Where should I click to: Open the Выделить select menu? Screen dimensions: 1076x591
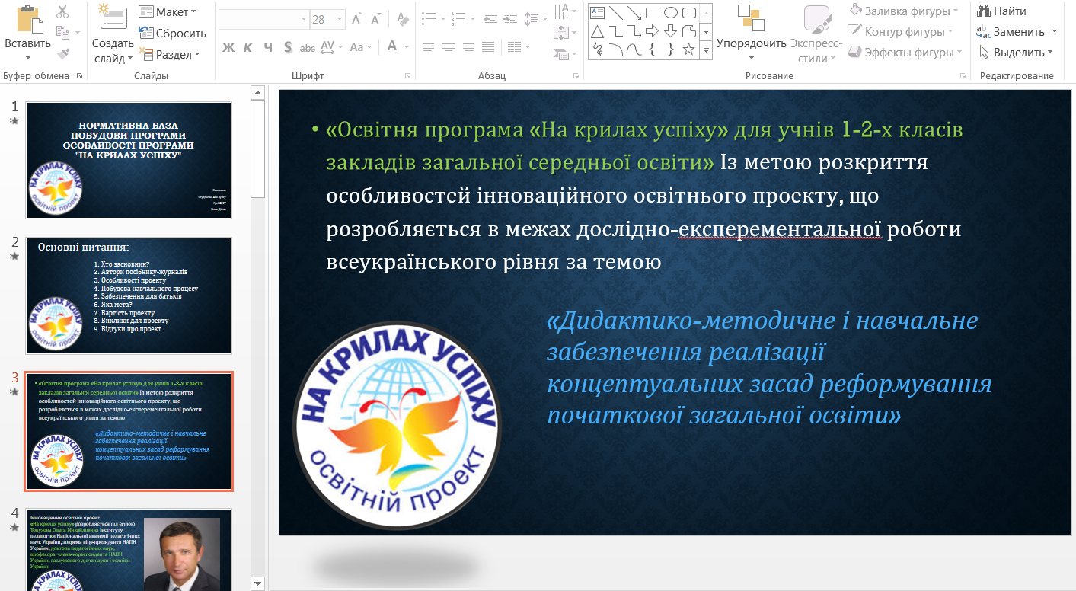click(x=1015, y=53)
